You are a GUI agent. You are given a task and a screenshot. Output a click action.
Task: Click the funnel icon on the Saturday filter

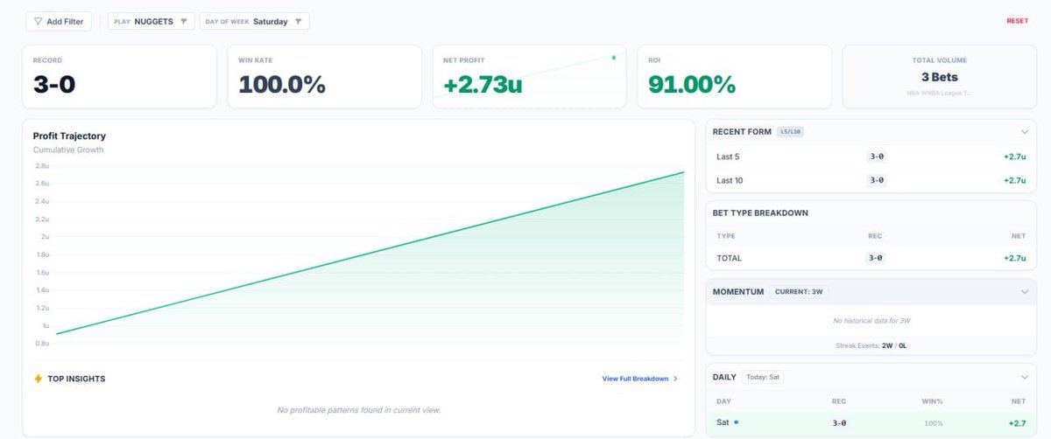[298, 22]
